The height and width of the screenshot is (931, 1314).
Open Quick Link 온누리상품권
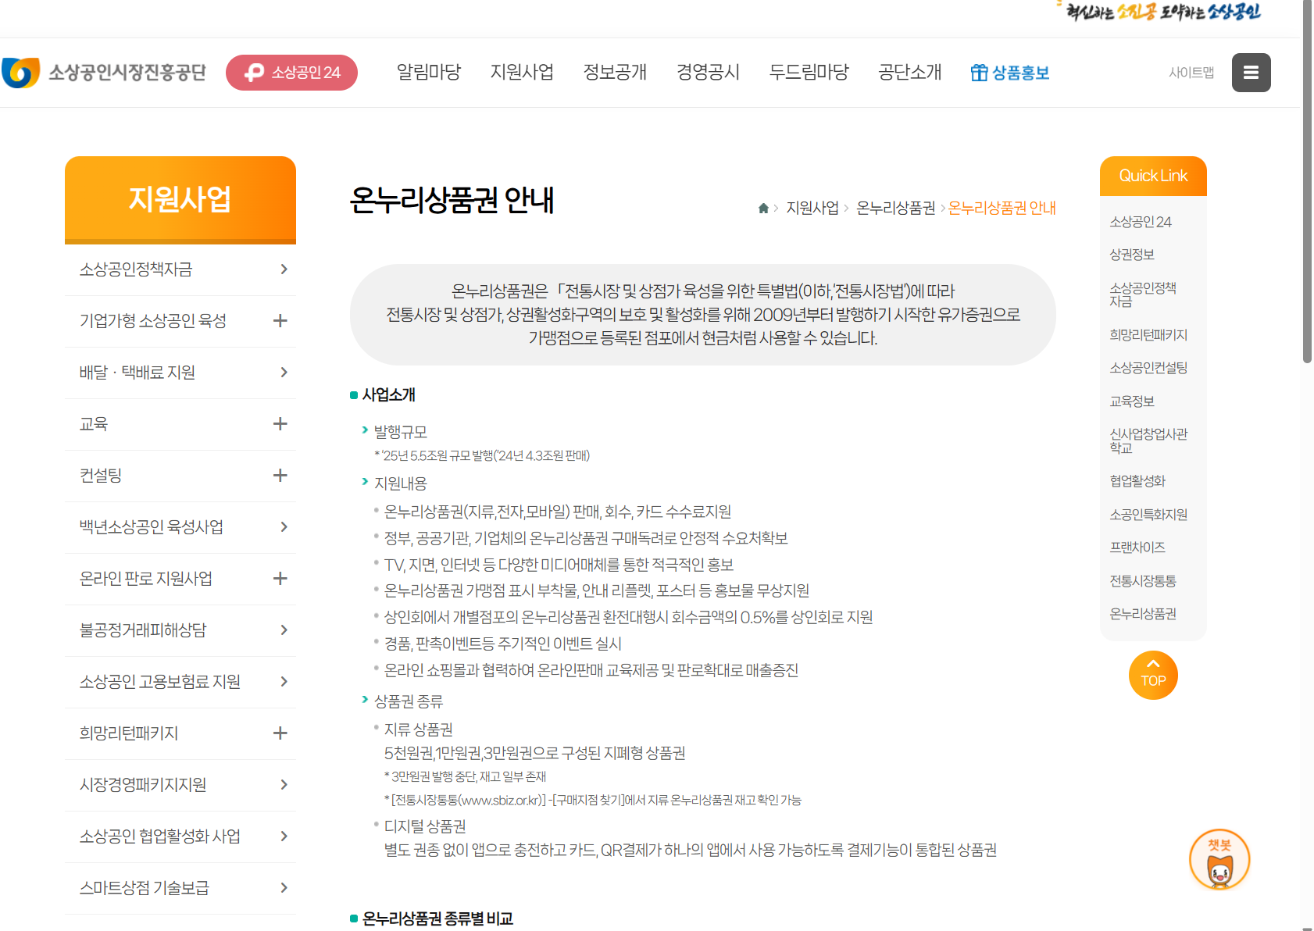tap(1143, 614)
